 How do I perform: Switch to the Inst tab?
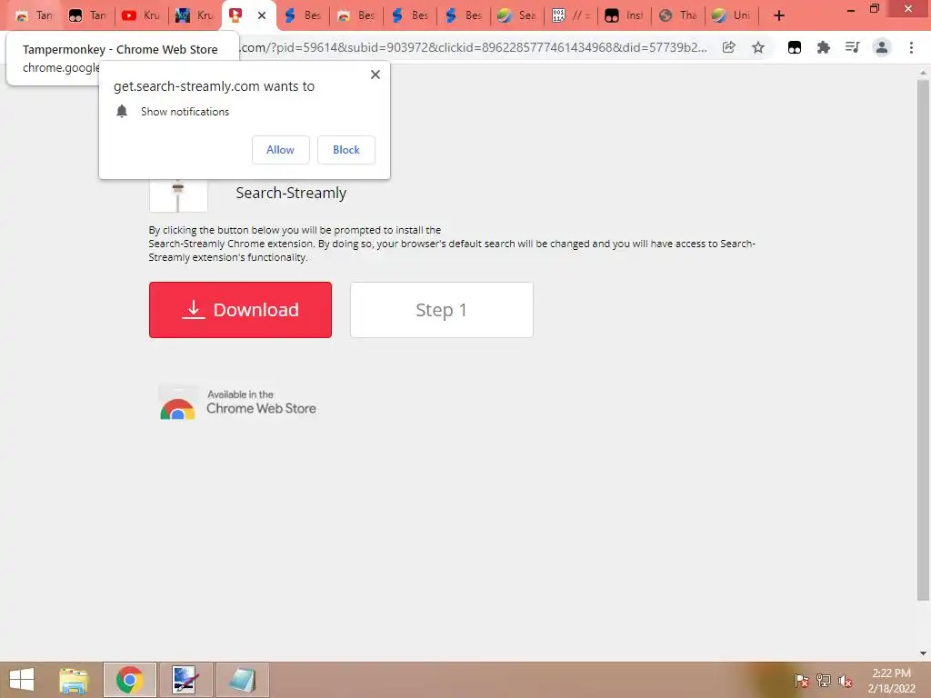(x=624, y=15)
